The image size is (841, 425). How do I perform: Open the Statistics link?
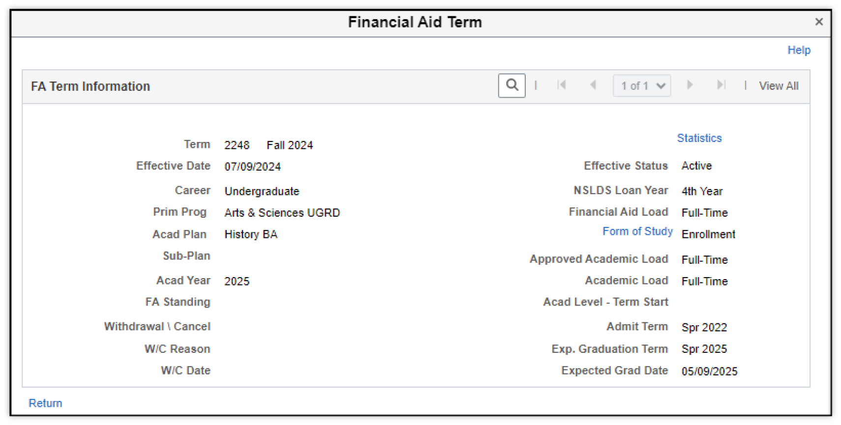[x=699, y=138]
